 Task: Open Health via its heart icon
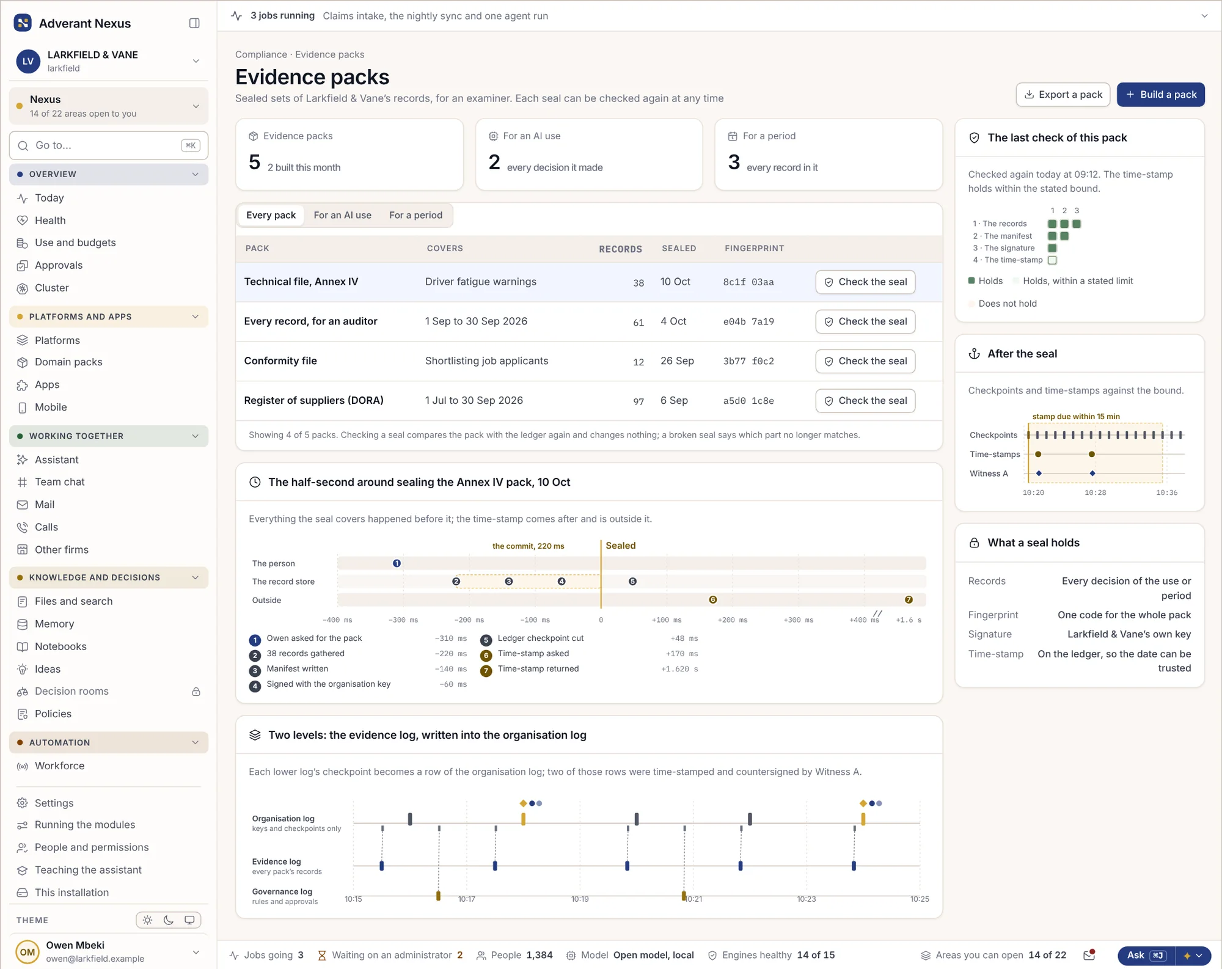[x=23, y=221]
